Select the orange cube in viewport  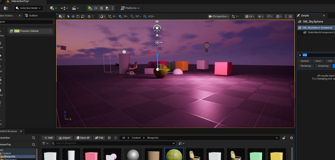tap(182, 66)
